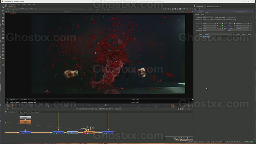Switch to the Viewer1 tab
This screenshot has height=144, width=256.
[x=11, y=6]
